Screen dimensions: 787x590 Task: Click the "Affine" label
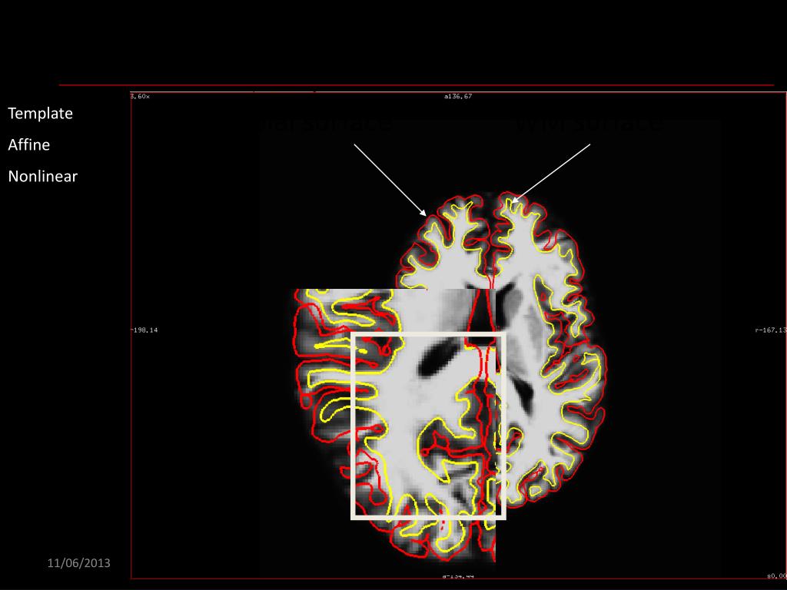pyautogui.click(x=29, y=145)
